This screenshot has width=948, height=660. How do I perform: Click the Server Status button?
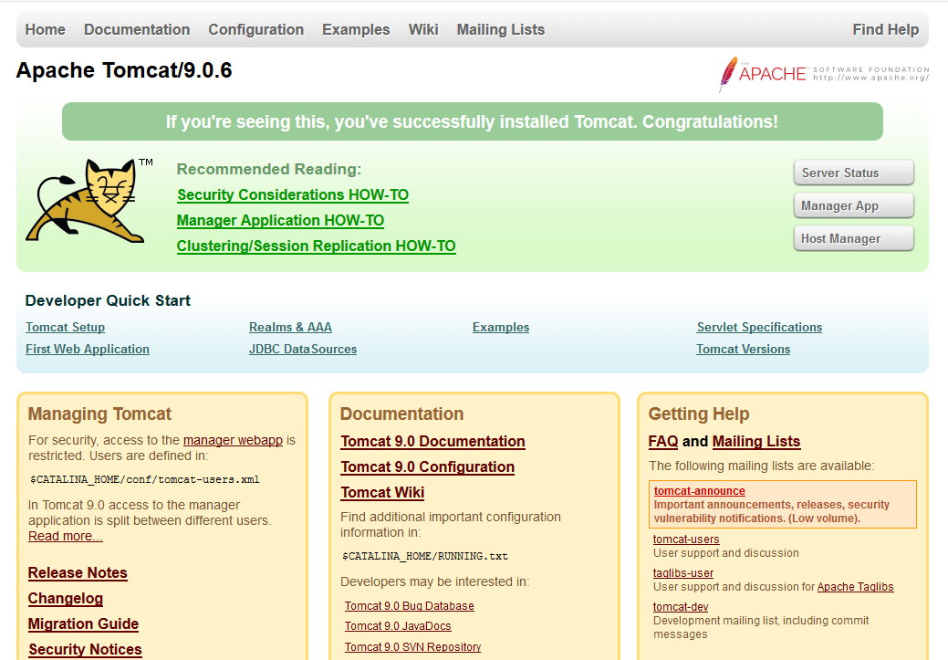tap(853, 173)
